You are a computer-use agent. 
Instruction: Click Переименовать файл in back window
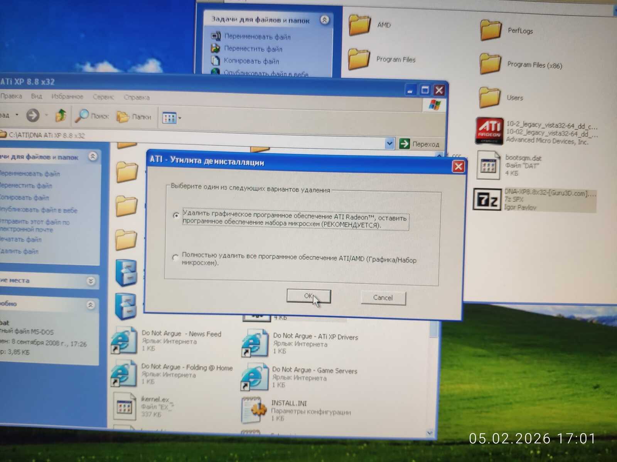click(257, 37)
